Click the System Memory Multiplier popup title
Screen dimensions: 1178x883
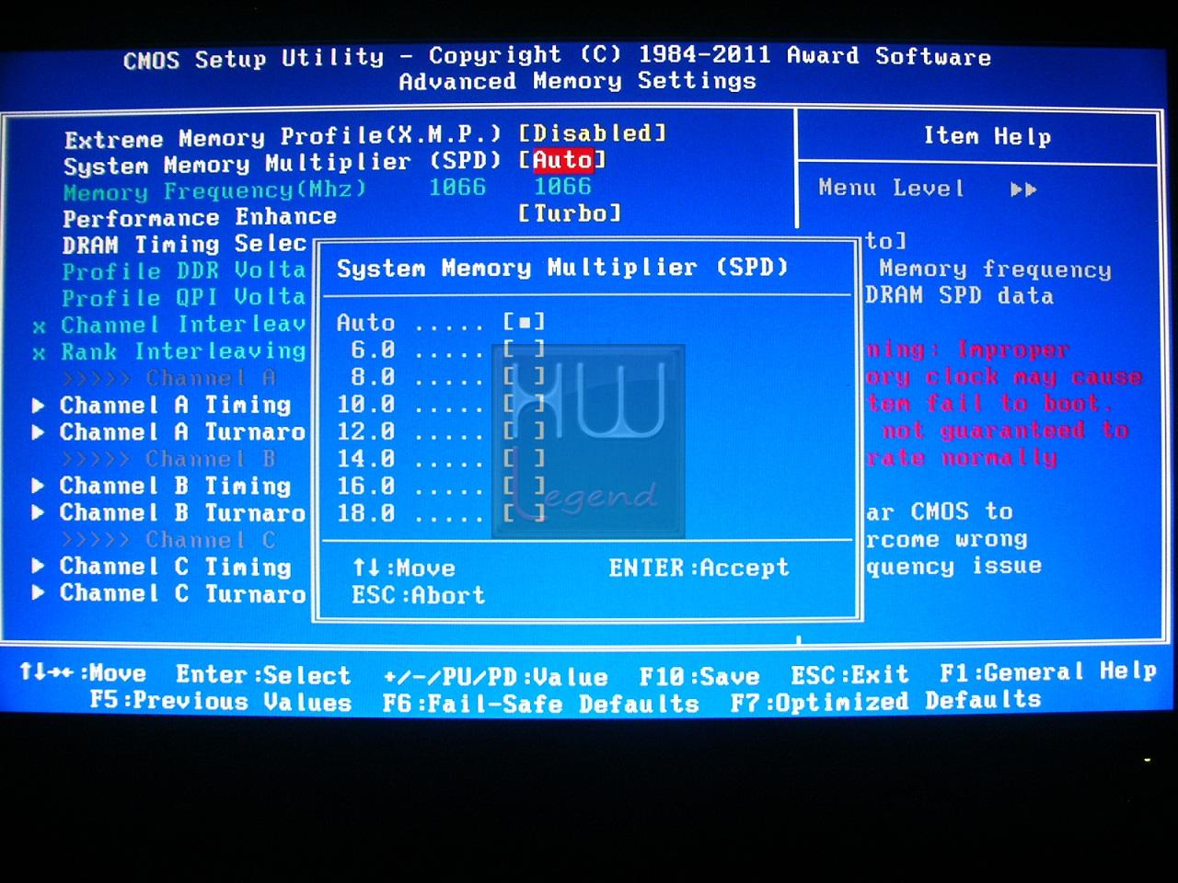tap(562, 268)
